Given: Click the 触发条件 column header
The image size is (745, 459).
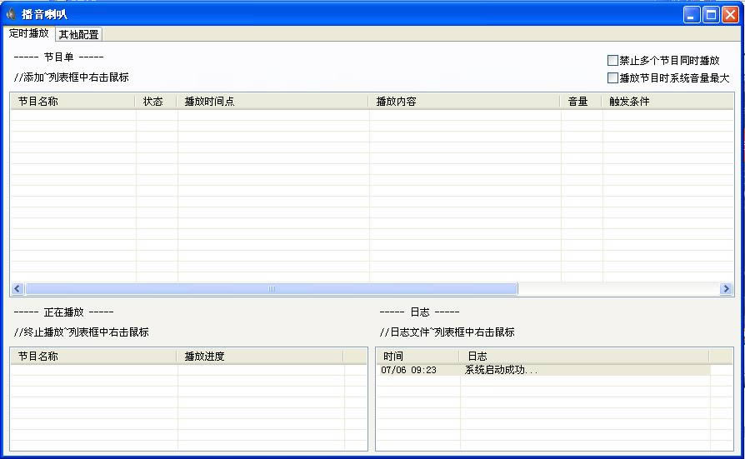Looking at the screenshot, I should click(667, 101).
